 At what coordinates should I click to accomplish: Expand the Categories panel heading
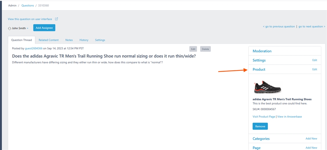(x=261, y=139)
